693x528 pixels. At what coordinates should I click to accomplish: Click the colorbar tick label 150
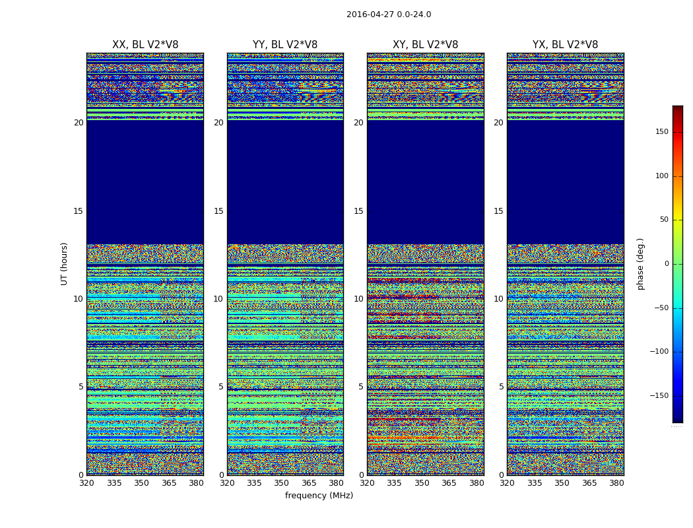tap(661, 132)
